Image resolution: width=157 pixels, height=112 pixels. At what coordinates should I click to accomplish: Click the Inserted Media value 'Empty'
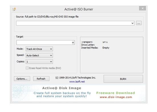click(x=106, y=48)
